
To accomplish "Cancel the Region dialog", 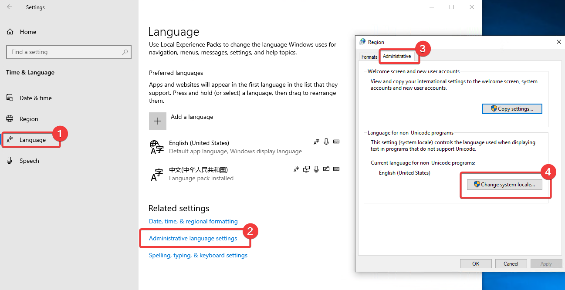I will [x=511, y=263].
